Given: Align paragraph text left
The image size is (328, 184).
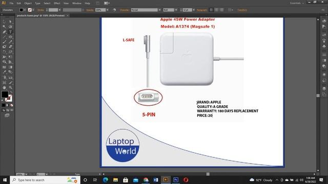Looking at the screenshot, I should pos(211,10).
